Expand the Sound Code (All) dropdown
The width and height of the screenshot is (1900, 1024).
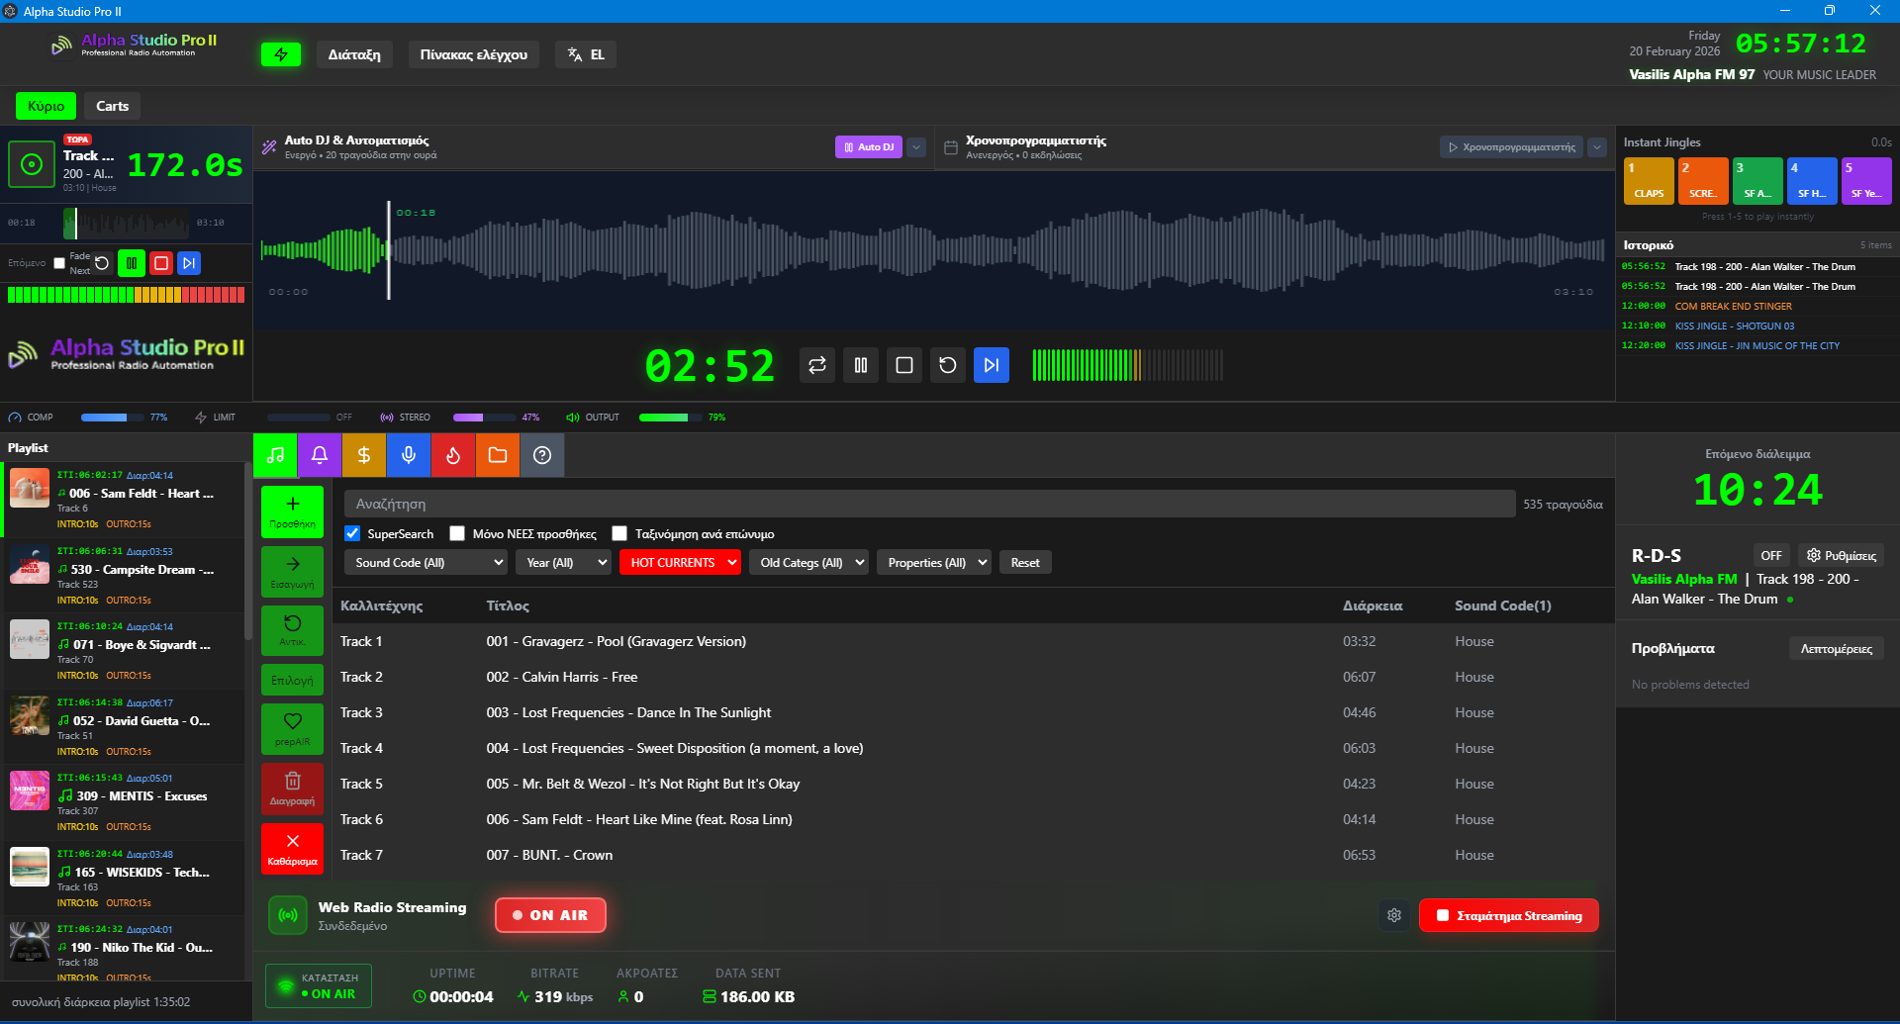click(x=427, y=562)
